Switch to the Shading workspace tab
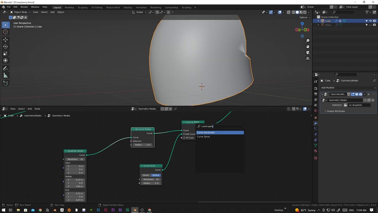Image resolution: width=378 pixels, height=213 pixels. point(128,7)
